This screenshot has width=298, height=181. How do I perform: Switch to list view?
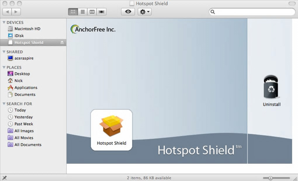pos(83,12)
